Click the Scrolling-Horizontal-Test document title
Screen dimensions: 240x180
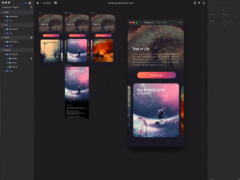pyautogui.click(x=121, y=3)
